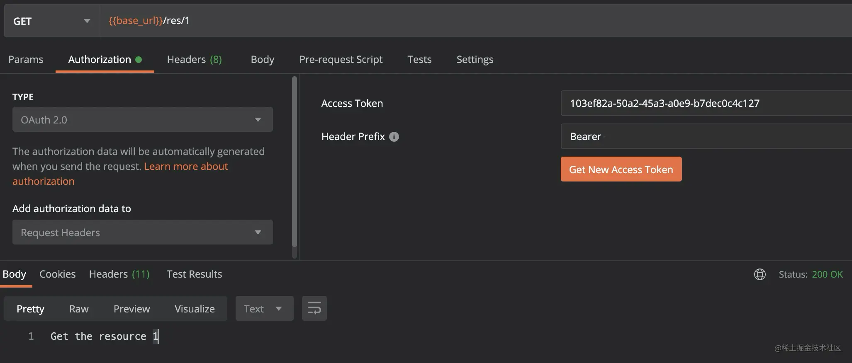Click Get New Access Token button
The width and height of the screenshot is (852, 363).
[621, 169]
